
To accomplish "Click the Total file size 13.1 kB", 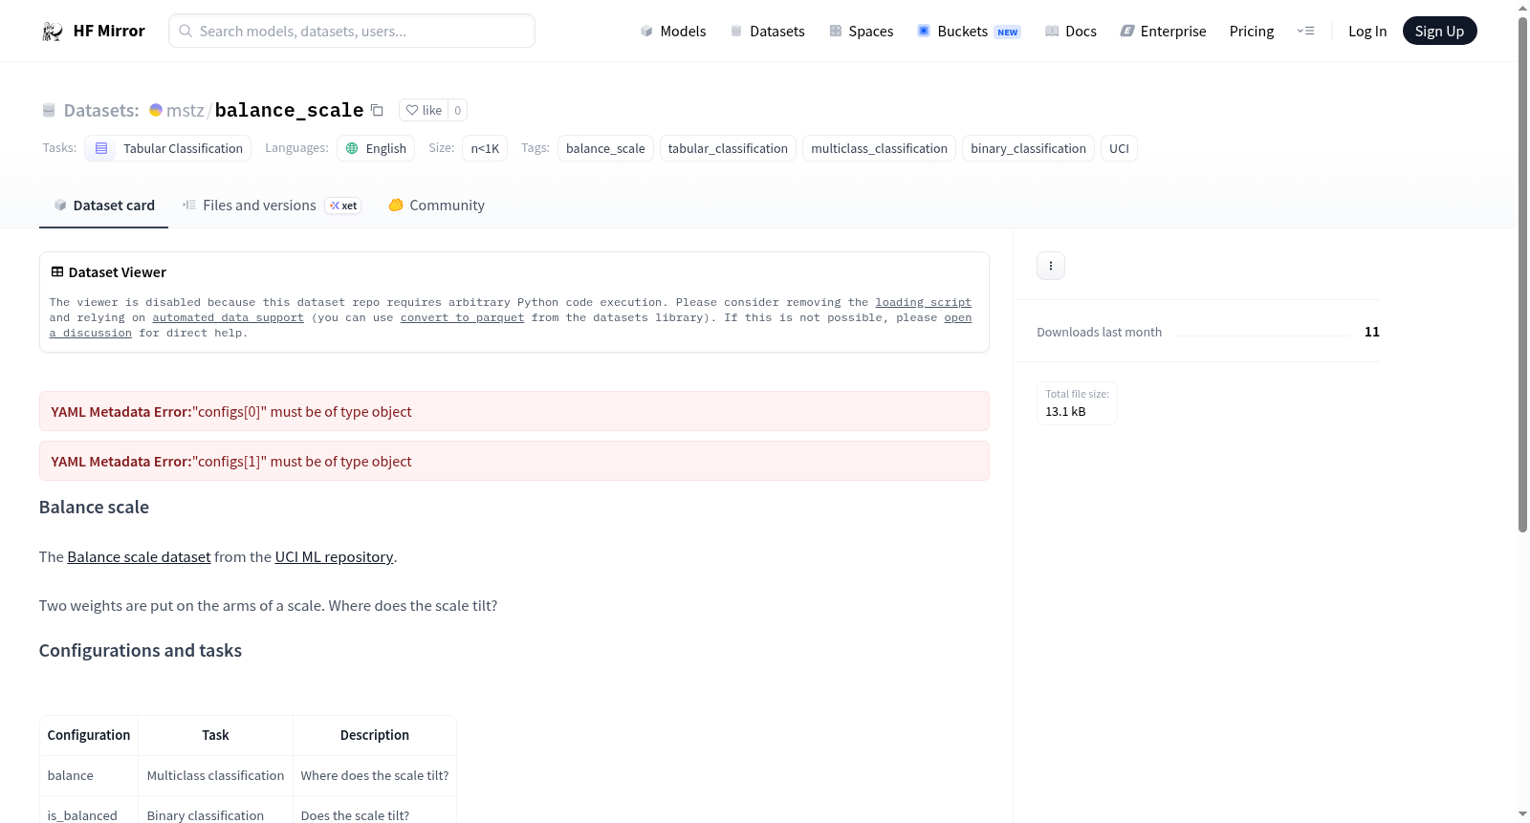I will pyautogui.click(x=1077, y=402).
